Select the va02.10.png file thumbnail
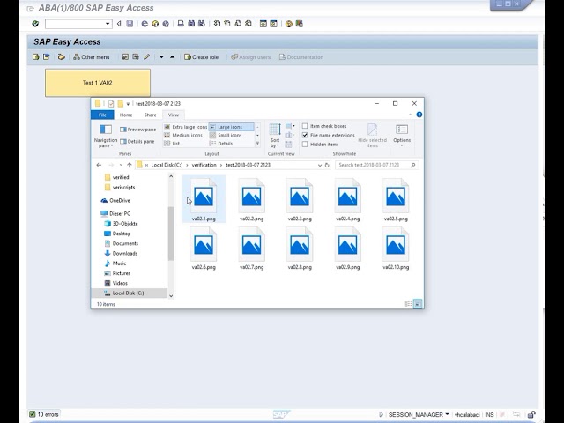The width and height of the screenshot is (564, 423). tap(396, 249)
